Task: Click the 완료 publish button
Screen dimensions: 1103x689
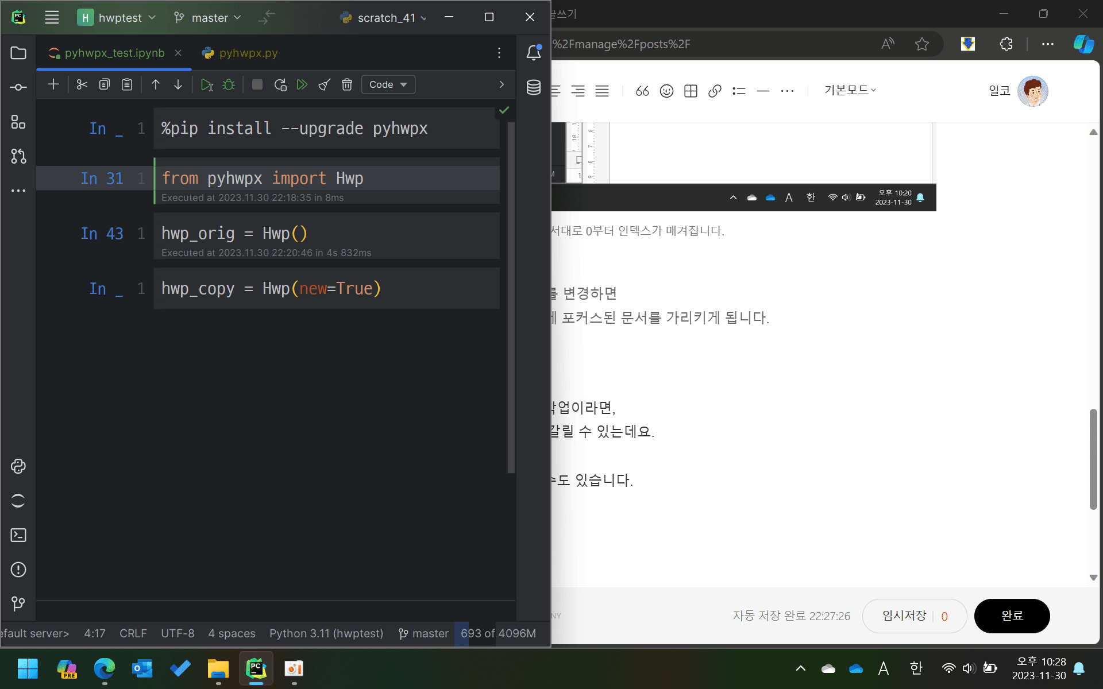Action: pyautogui.click(x=1012, y=616)
